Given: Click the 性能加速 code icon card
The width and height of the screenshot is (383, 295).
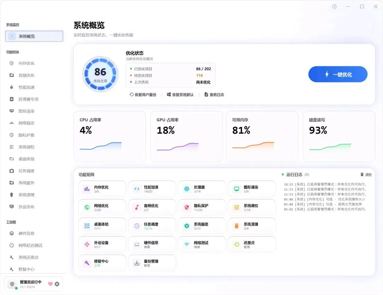Looking at the screenshot, I should point(152,189).
